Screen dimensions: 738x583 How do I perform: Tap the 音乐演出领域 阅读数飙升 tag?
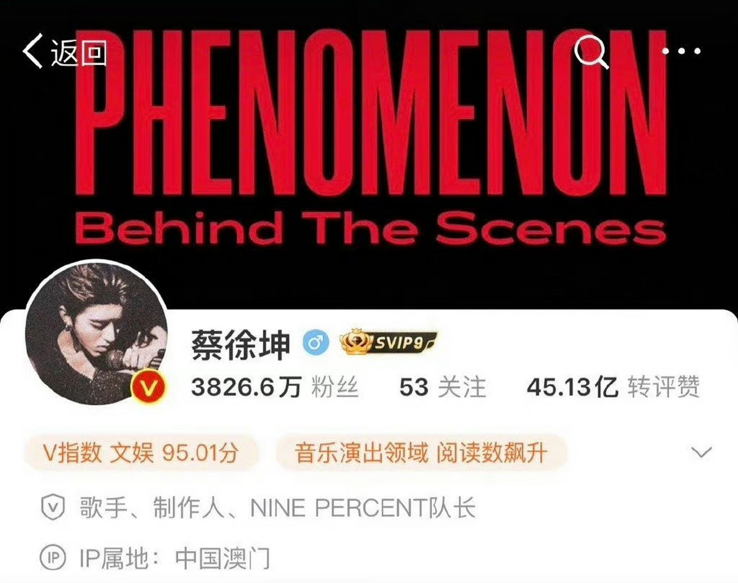[x=421, y=453]
